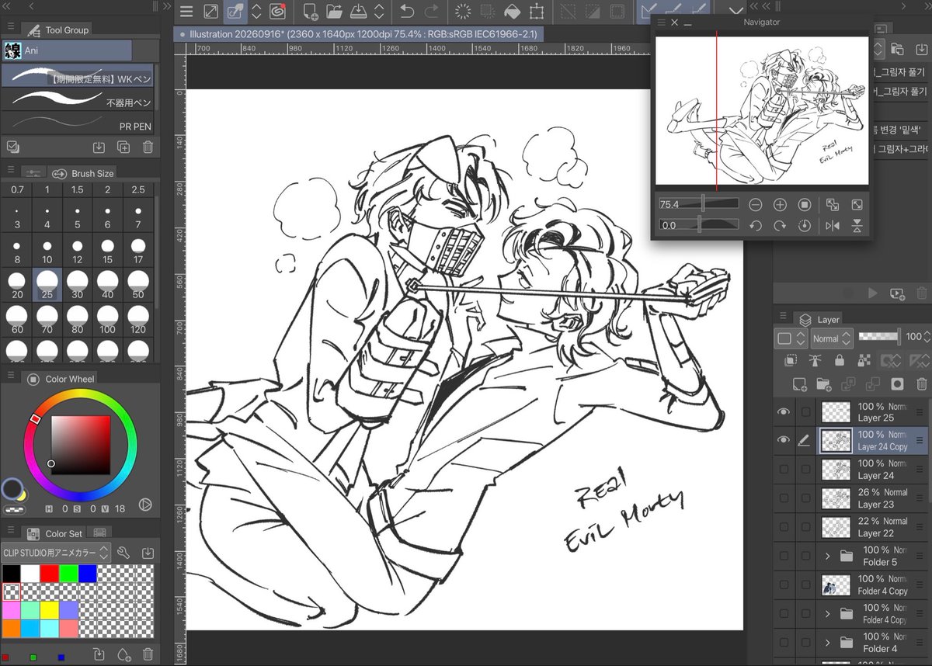Screen dimensions: 932x666
Task: Delete the layer with trash icon
Action: pos(921,383)
